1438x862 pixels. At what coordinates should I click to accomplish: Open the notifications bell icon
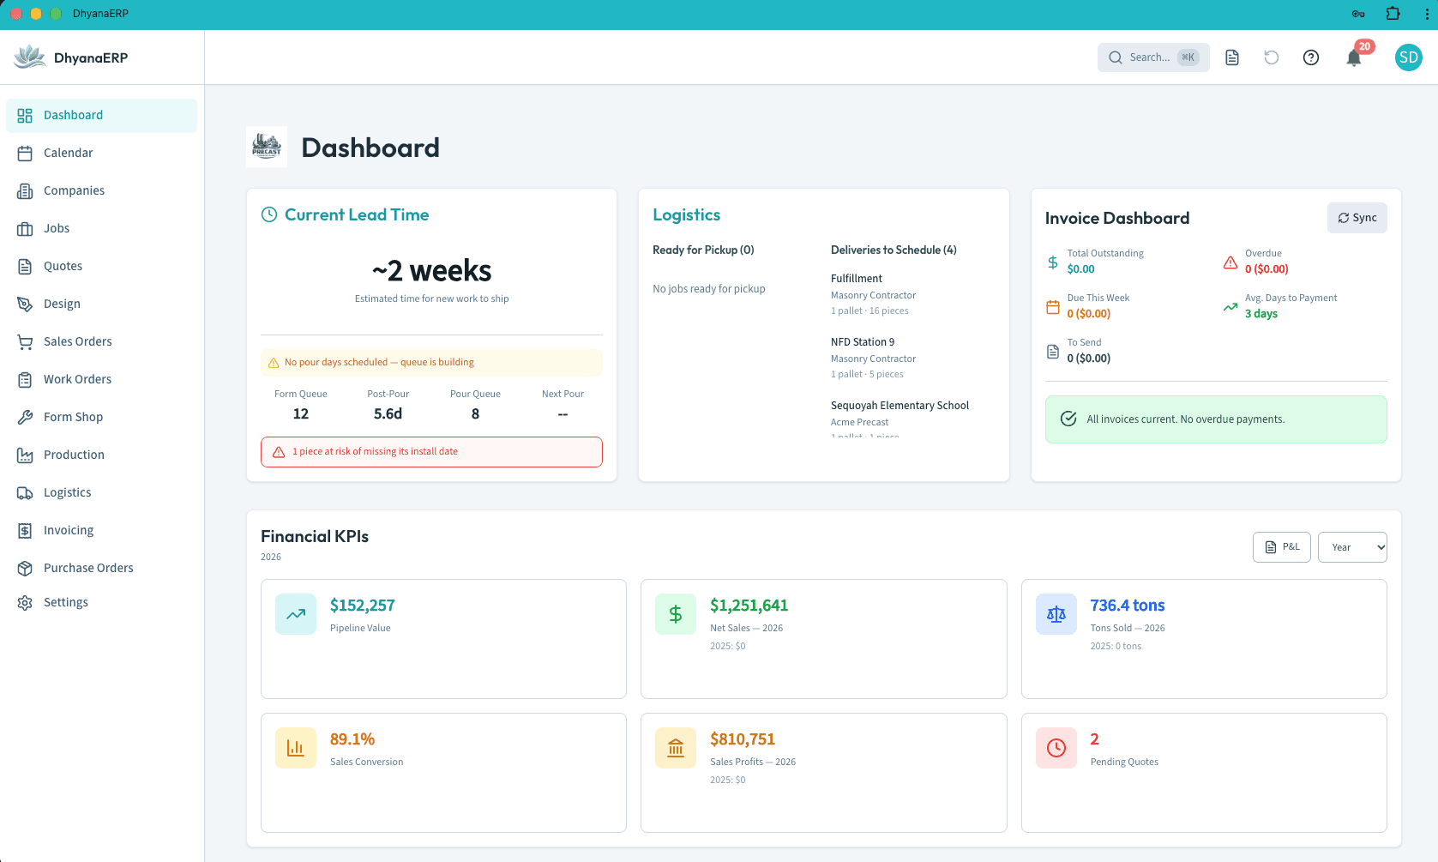pos(1354,57)
